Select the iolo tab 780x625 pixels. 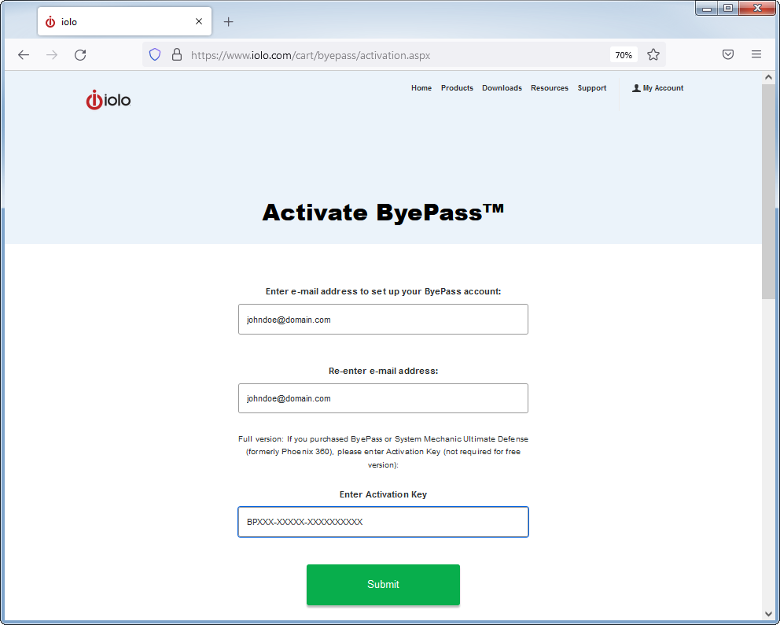pos(124,21)
